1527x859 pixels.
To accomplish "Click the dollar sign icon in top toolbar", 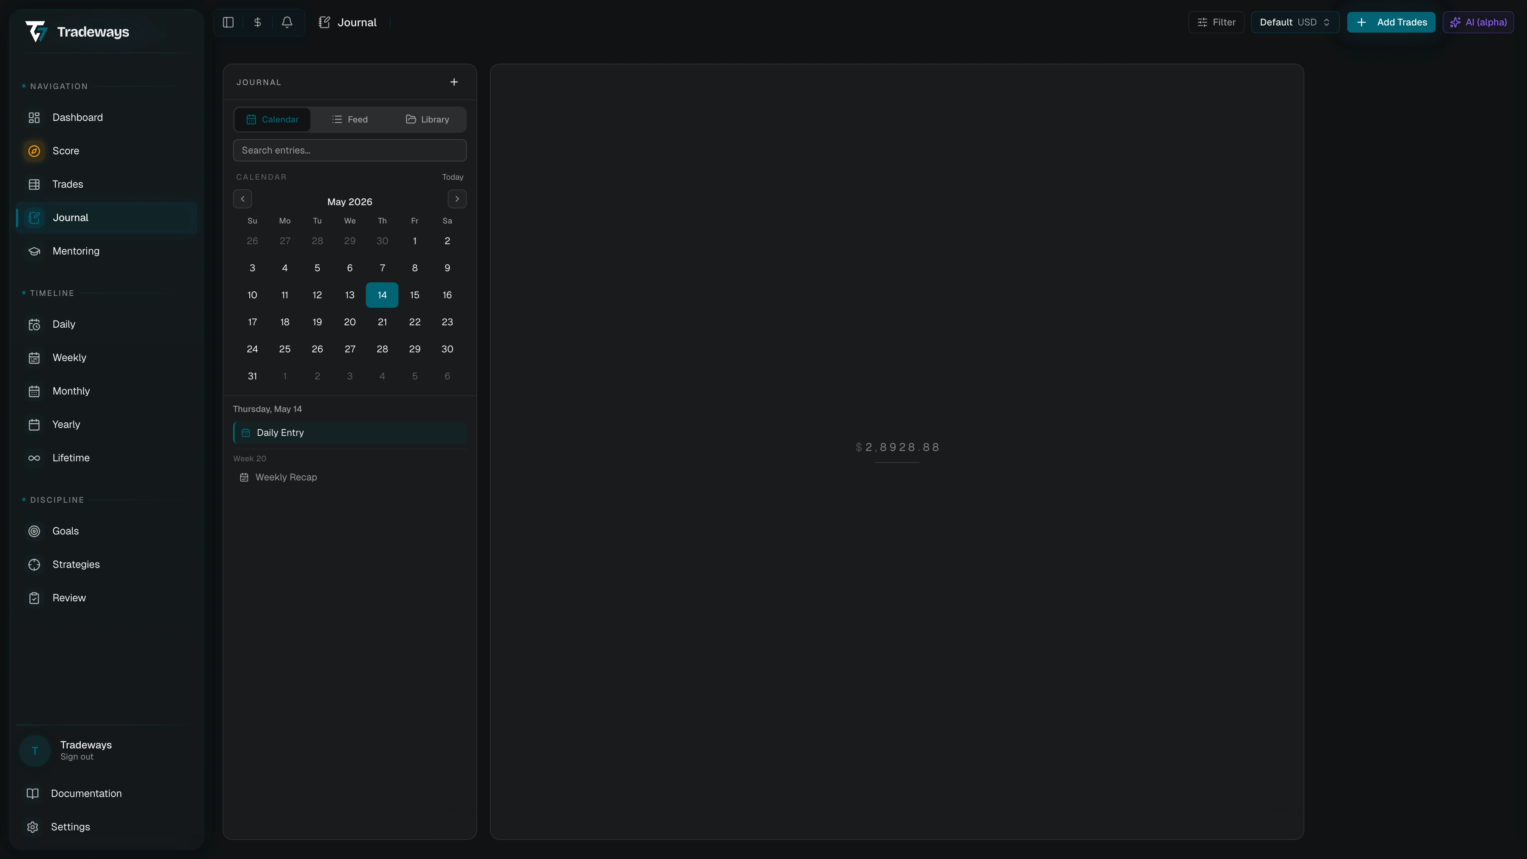I will point(257,23).
